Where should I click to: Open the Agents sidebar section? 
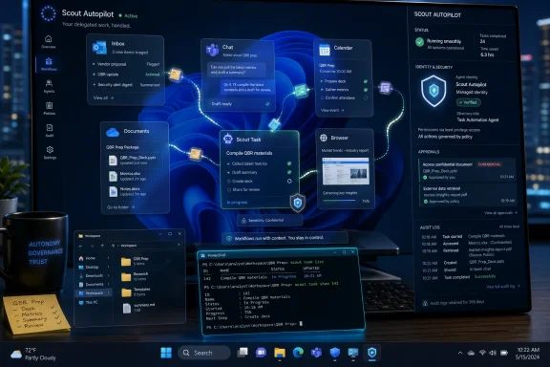pos(49,86)
